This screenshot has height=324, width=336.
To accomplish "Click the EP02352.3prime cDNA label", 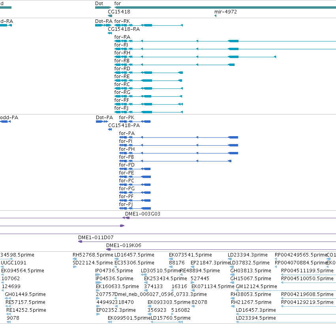I will [116, 310].
